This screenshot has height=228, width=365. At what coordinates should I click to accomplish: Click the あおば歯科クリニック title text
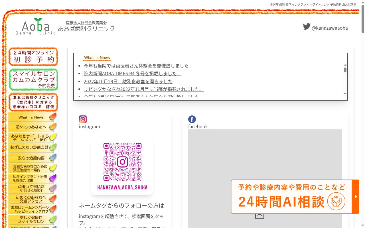point(86,28)
